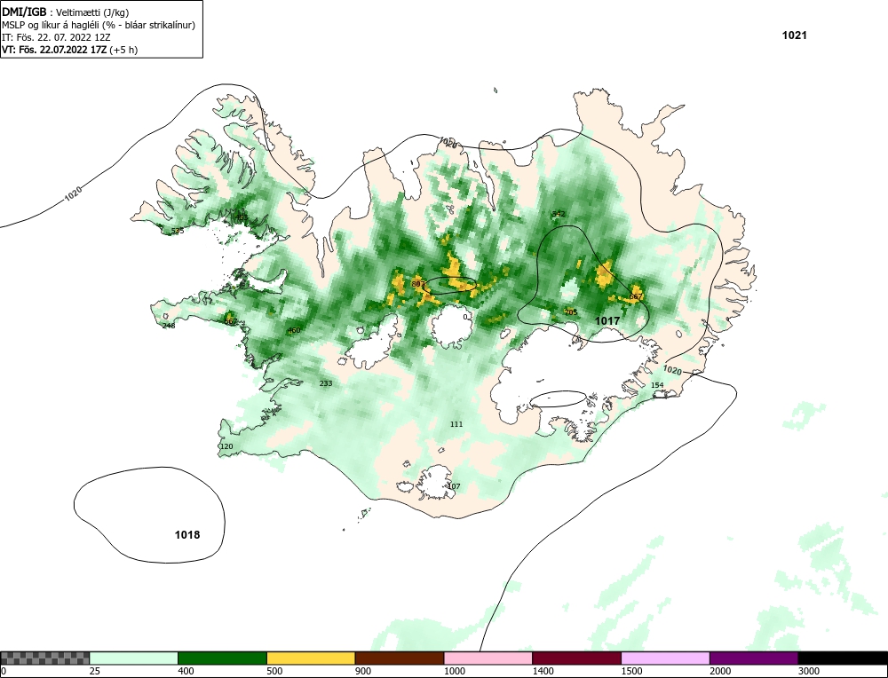Select the black legend swatch above 3000
The image size is (888, 678).
tap(843, 658)
